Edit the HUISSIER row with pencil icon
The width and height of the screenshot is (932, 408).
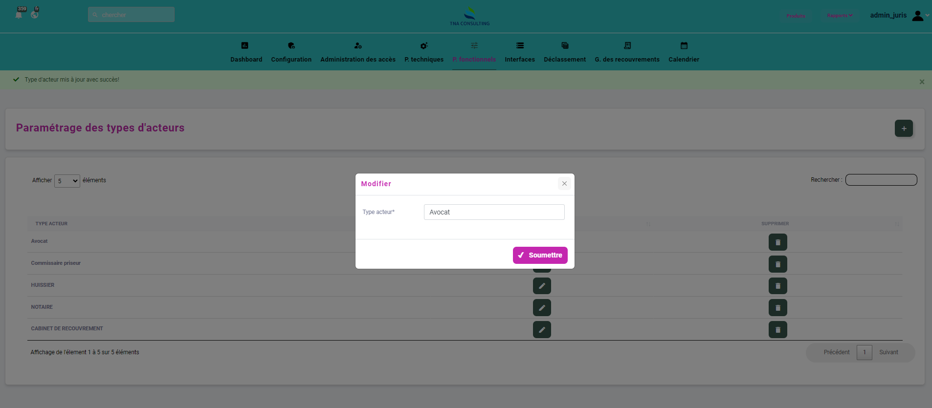pyautogui.click(x=542, y=286)
